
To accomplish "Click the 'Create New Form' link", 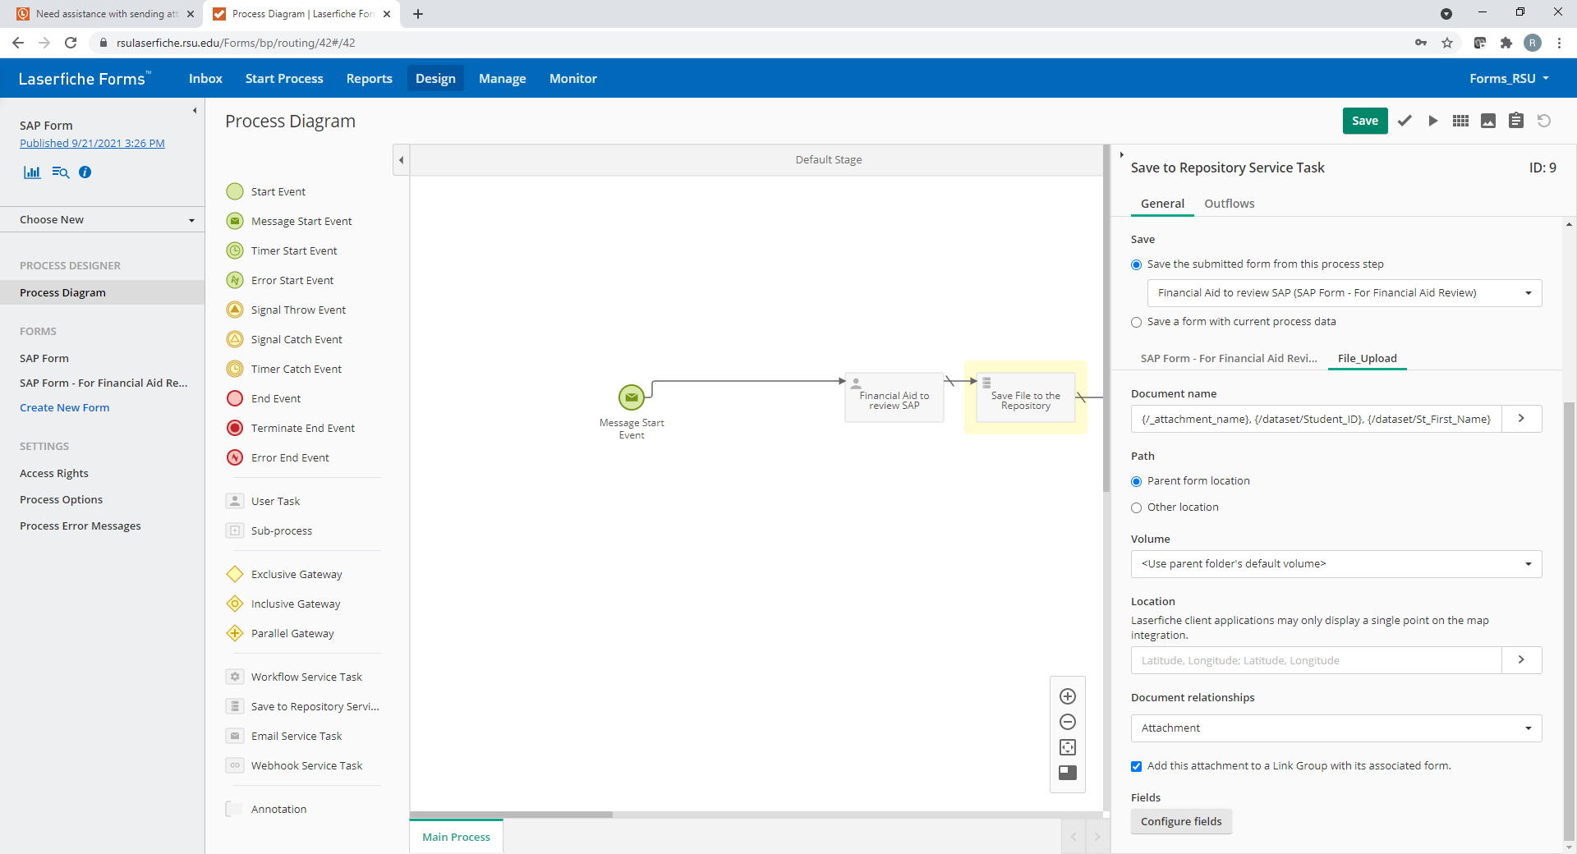I will point(64,408).
